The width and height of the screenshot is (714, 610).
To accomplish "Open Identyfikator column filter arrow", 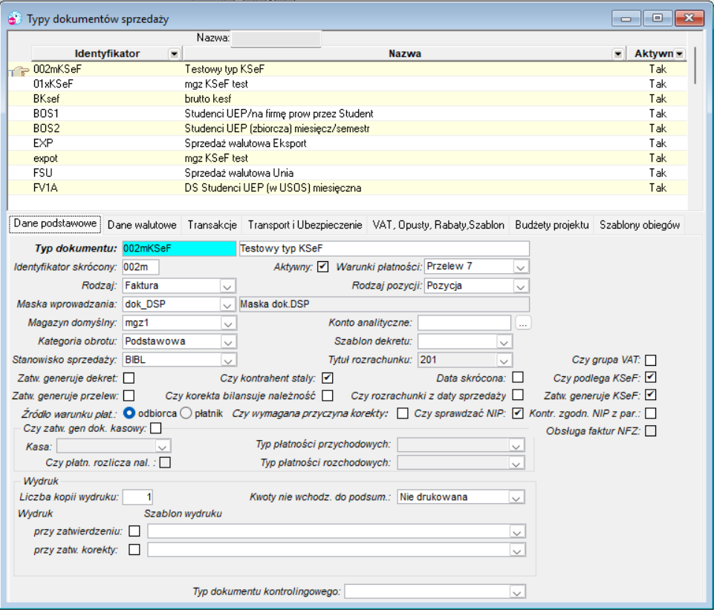I will [x=174, y=54].
